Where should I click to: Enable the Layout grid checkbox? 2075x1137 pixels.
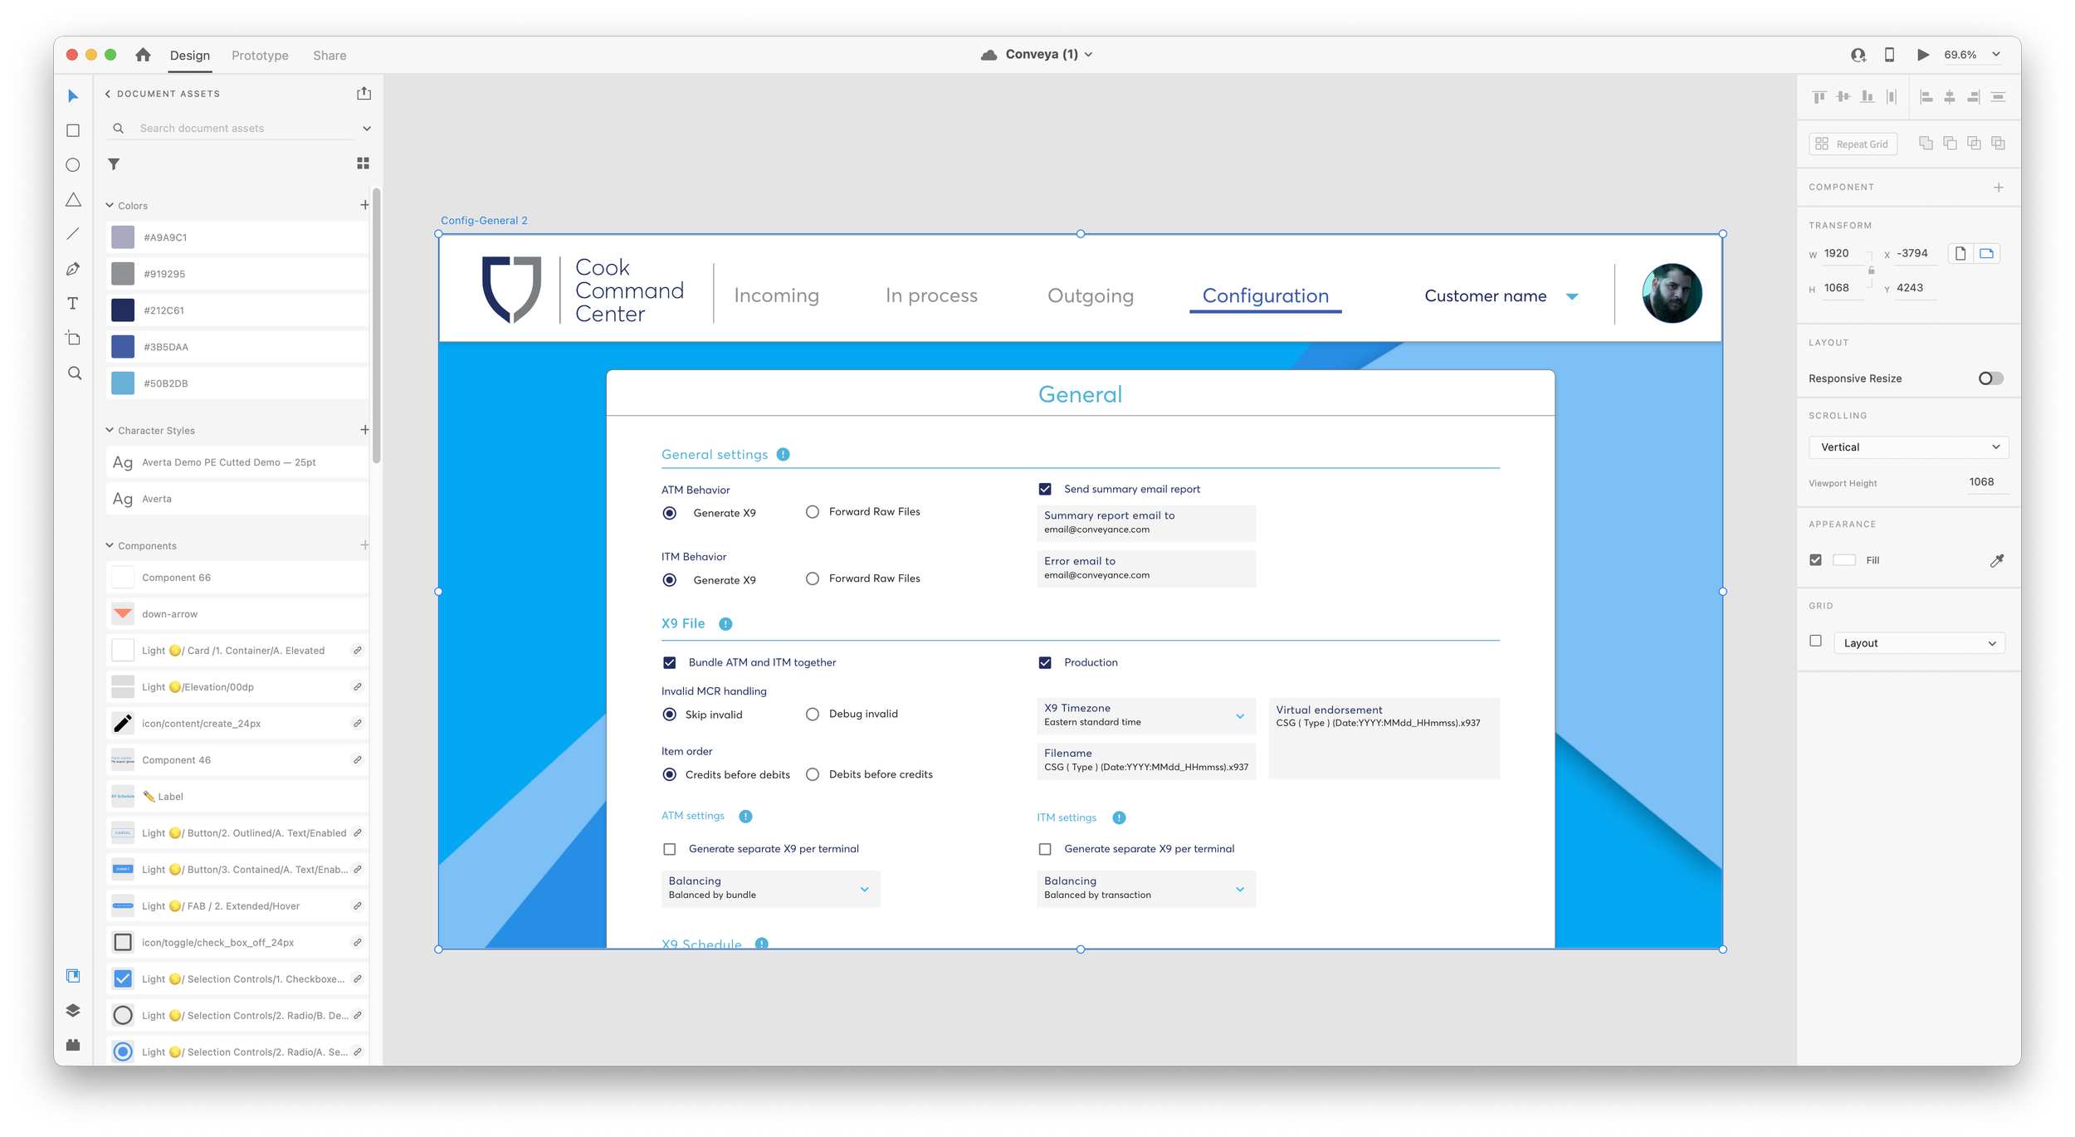point(1815,642)
